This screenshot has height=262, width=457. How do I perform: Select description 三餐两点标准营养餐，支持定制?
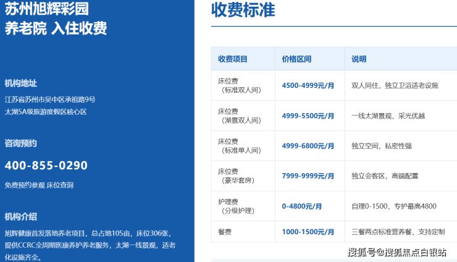[x=398, y=232]
